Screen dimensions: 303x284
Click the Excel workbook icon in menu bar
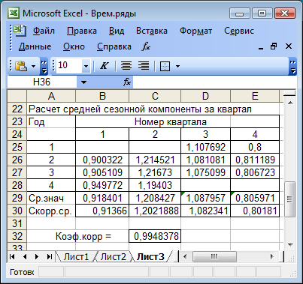click(x=20, y=31)
